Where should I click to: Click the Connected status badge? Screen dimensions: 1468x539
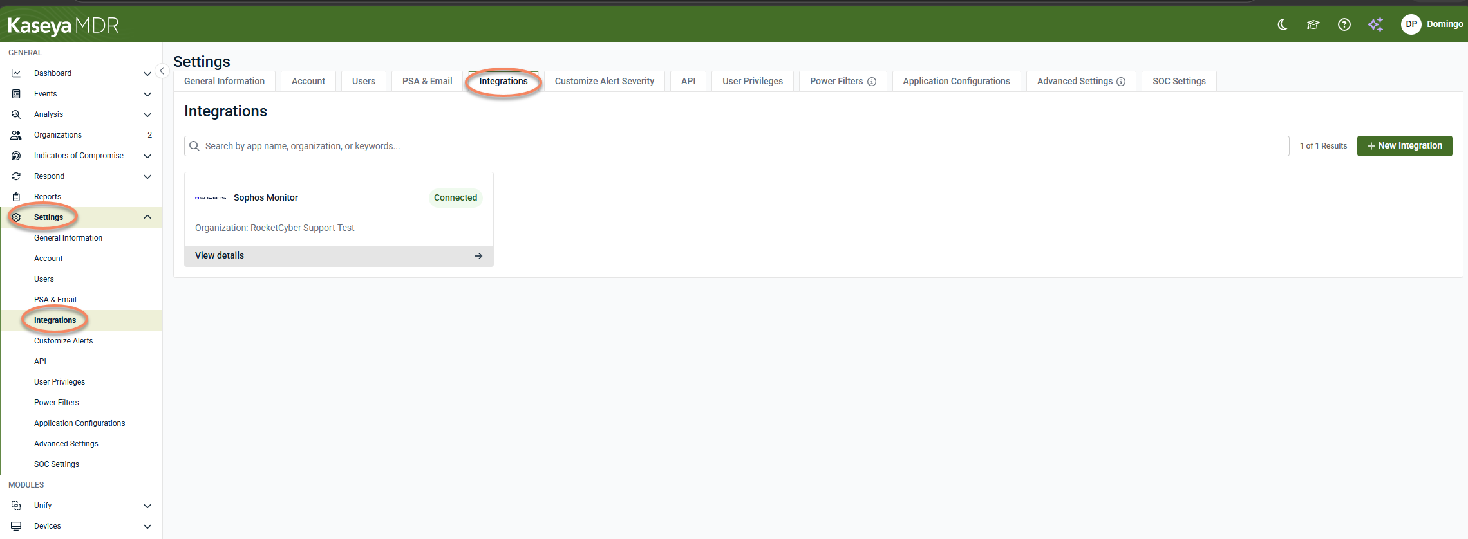(x=455, y=198)
